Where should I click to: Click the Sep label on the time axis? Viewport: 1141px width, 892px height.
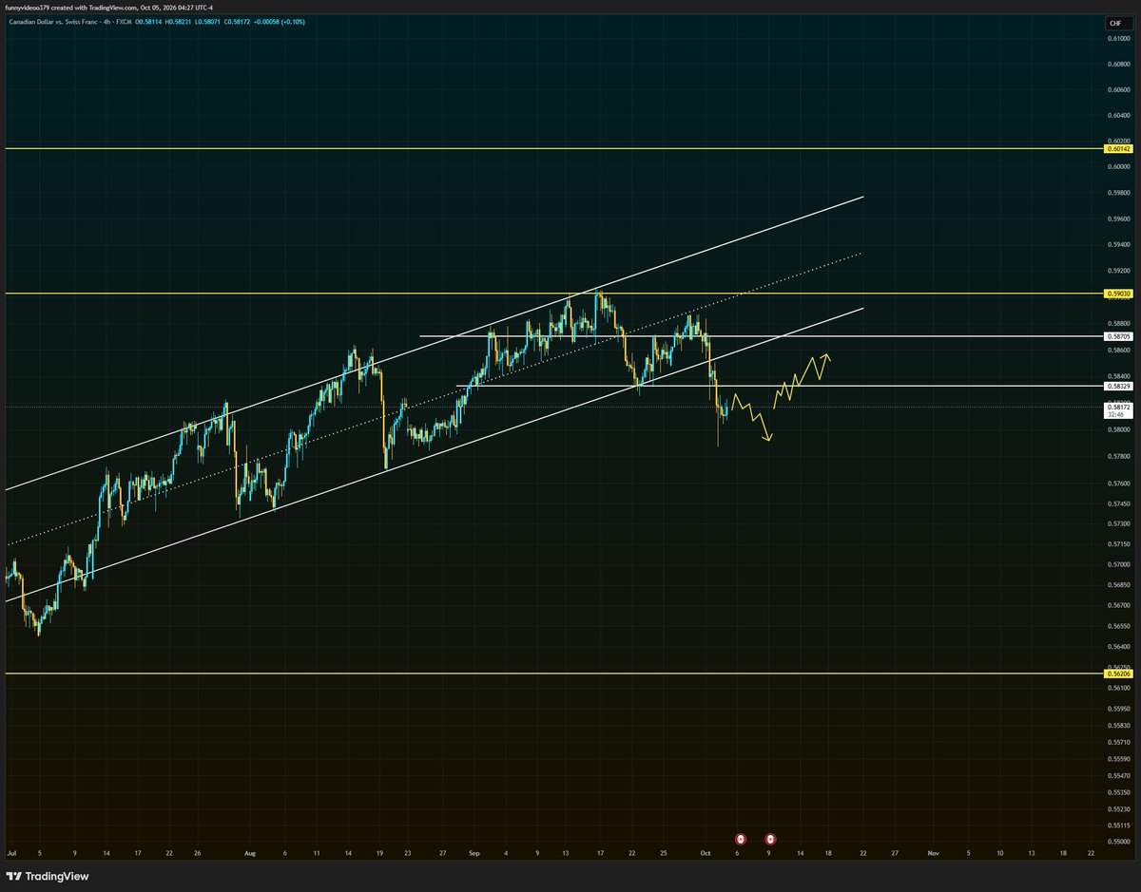point(475,854)
